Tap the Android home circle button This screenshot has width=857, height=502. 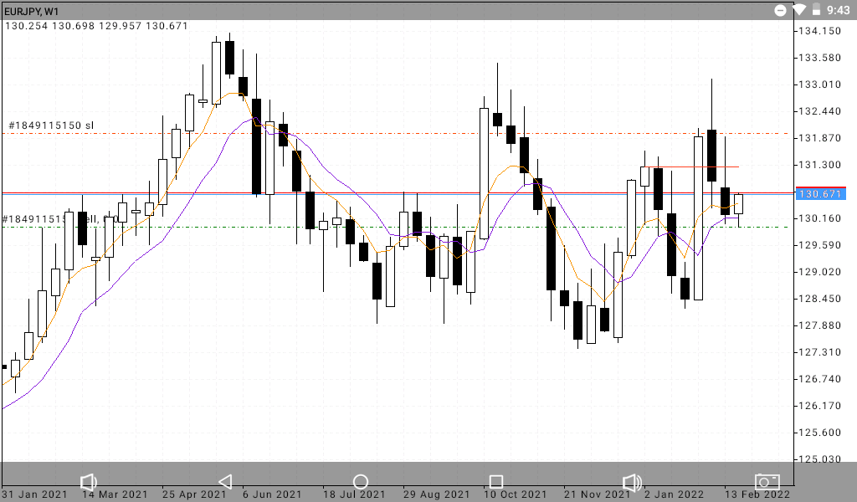(360, 481)
